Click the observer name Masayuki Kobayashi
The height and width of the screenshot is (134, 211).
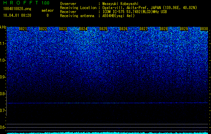pyautogui.click(x=120, y=4)
